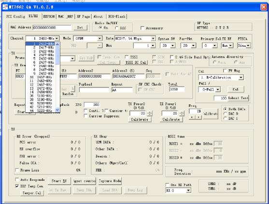Open the Primary Sel dropdown
Viewport: 269px width, 204px height.
[214, 45]
